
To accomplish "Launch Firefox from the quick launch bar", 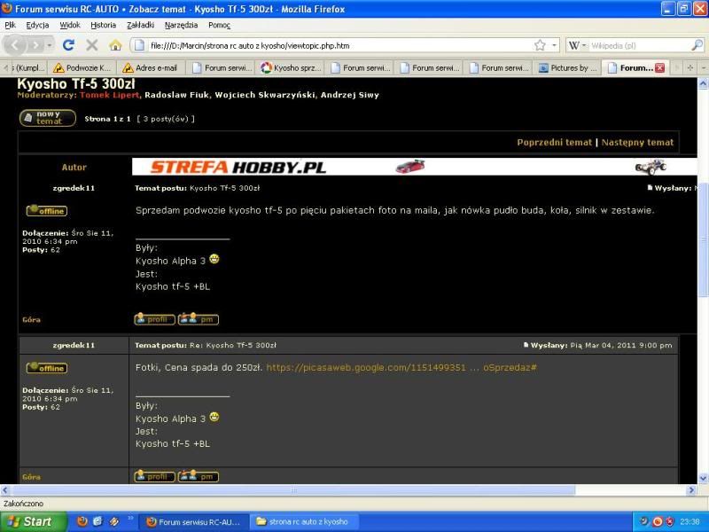I will click(82, 521).
